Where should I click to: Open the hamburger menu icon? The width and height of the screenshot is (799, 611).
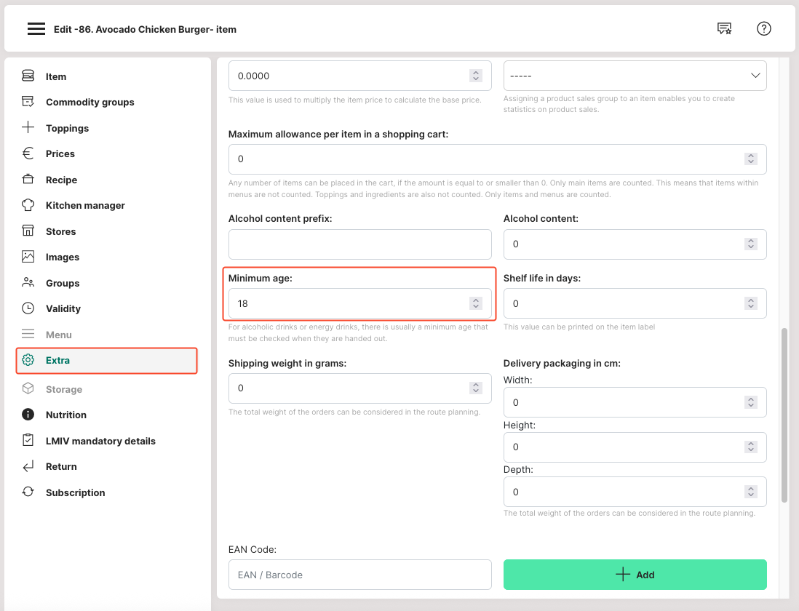point(36,29)
